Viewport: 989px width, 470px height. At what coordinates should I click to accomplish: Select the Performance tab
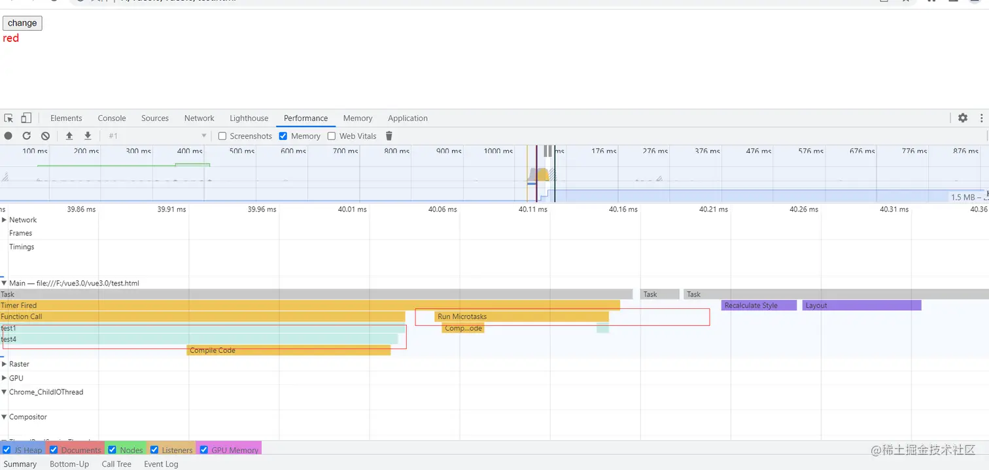click(x=305, y=118)
